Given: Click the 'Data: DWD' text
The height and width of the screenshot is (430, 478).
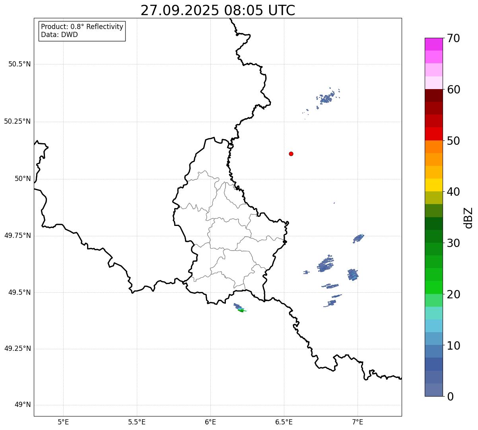Looking at the screenshot, I should click(x=59, y=35).
